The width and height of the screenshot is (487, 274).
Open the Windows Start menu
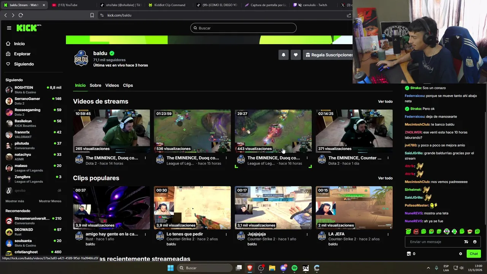(170, 268)
